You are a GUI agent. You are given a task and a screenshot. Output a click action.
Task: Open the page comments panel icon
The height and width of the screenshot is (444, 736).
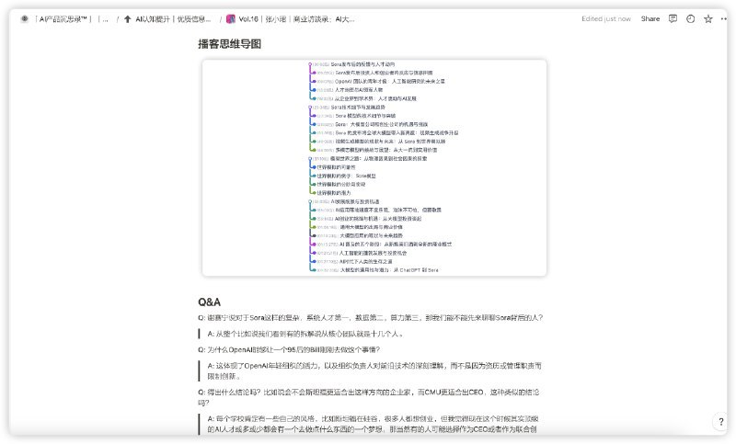coord(673,18)
